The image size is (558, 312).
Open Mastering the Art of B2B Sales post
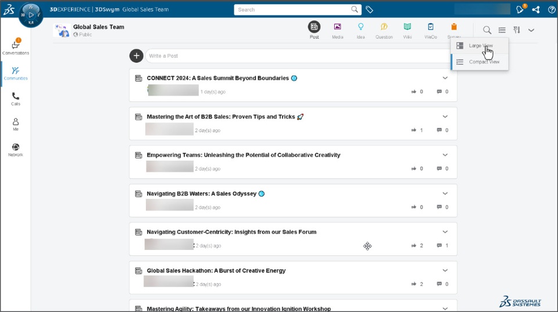click(x=221, y=117)
